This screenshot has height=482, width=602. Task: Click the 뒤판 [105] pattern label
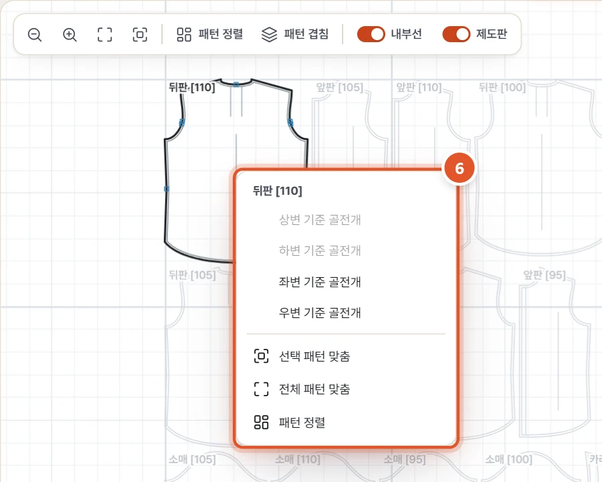pos(193,275)
